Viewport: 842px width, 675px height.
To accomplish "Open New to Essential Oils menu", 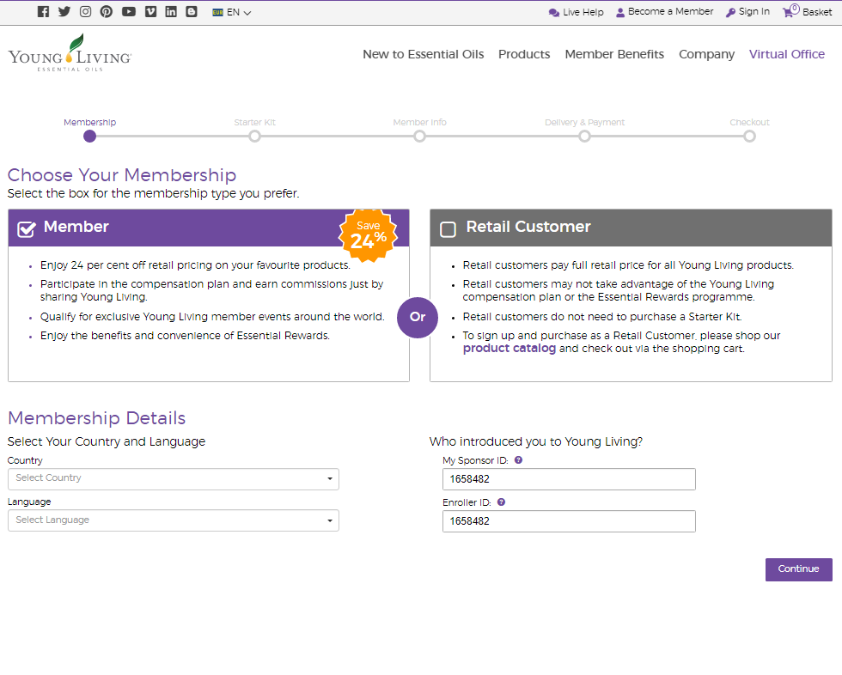I will (423, 54).
